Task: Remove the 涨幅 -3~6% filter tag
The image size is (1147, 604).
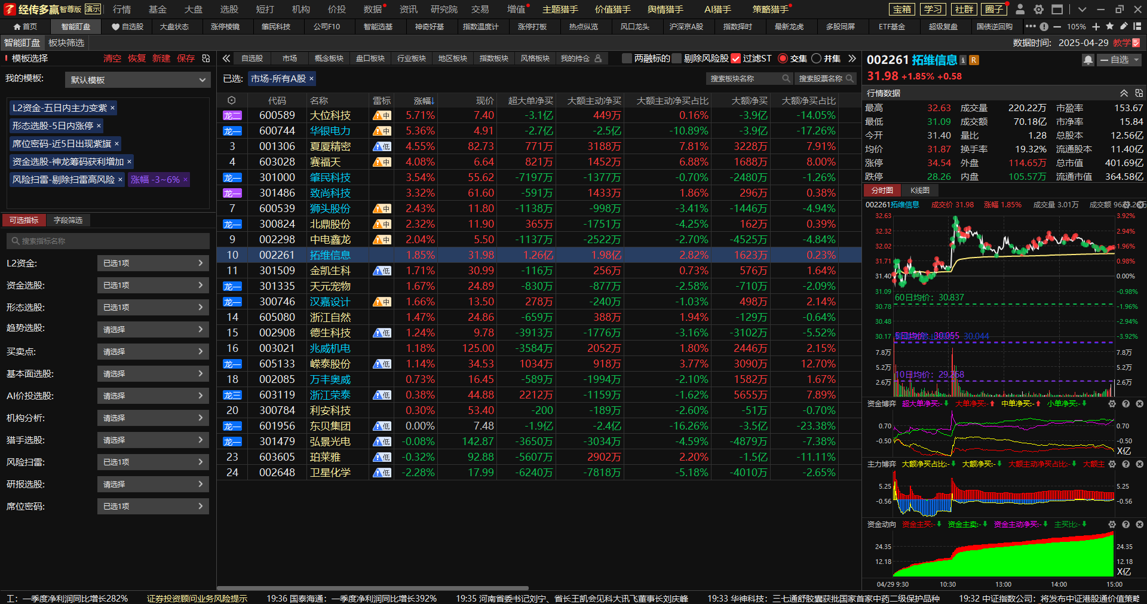Action: 185,180
